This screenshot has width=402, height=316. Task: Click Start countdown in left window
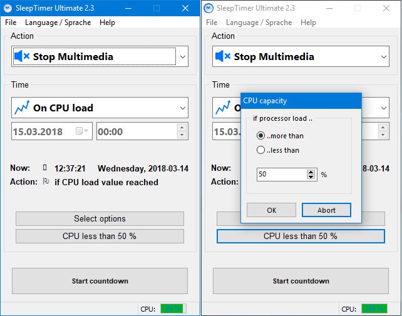[x=100, y=281]
